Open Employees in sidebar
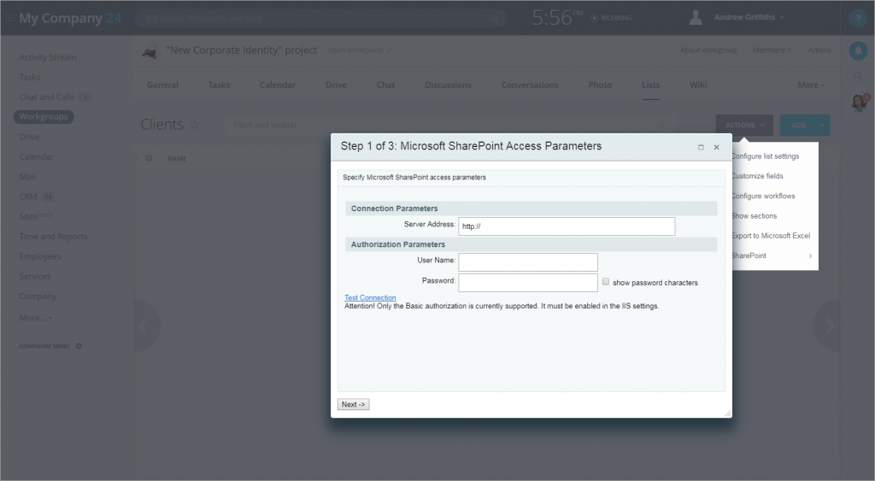The image size is (875, 481). click(x=40, y=256)
